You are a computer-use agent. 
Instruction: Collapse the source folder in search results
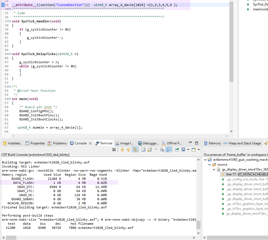(x=209, y=164)
